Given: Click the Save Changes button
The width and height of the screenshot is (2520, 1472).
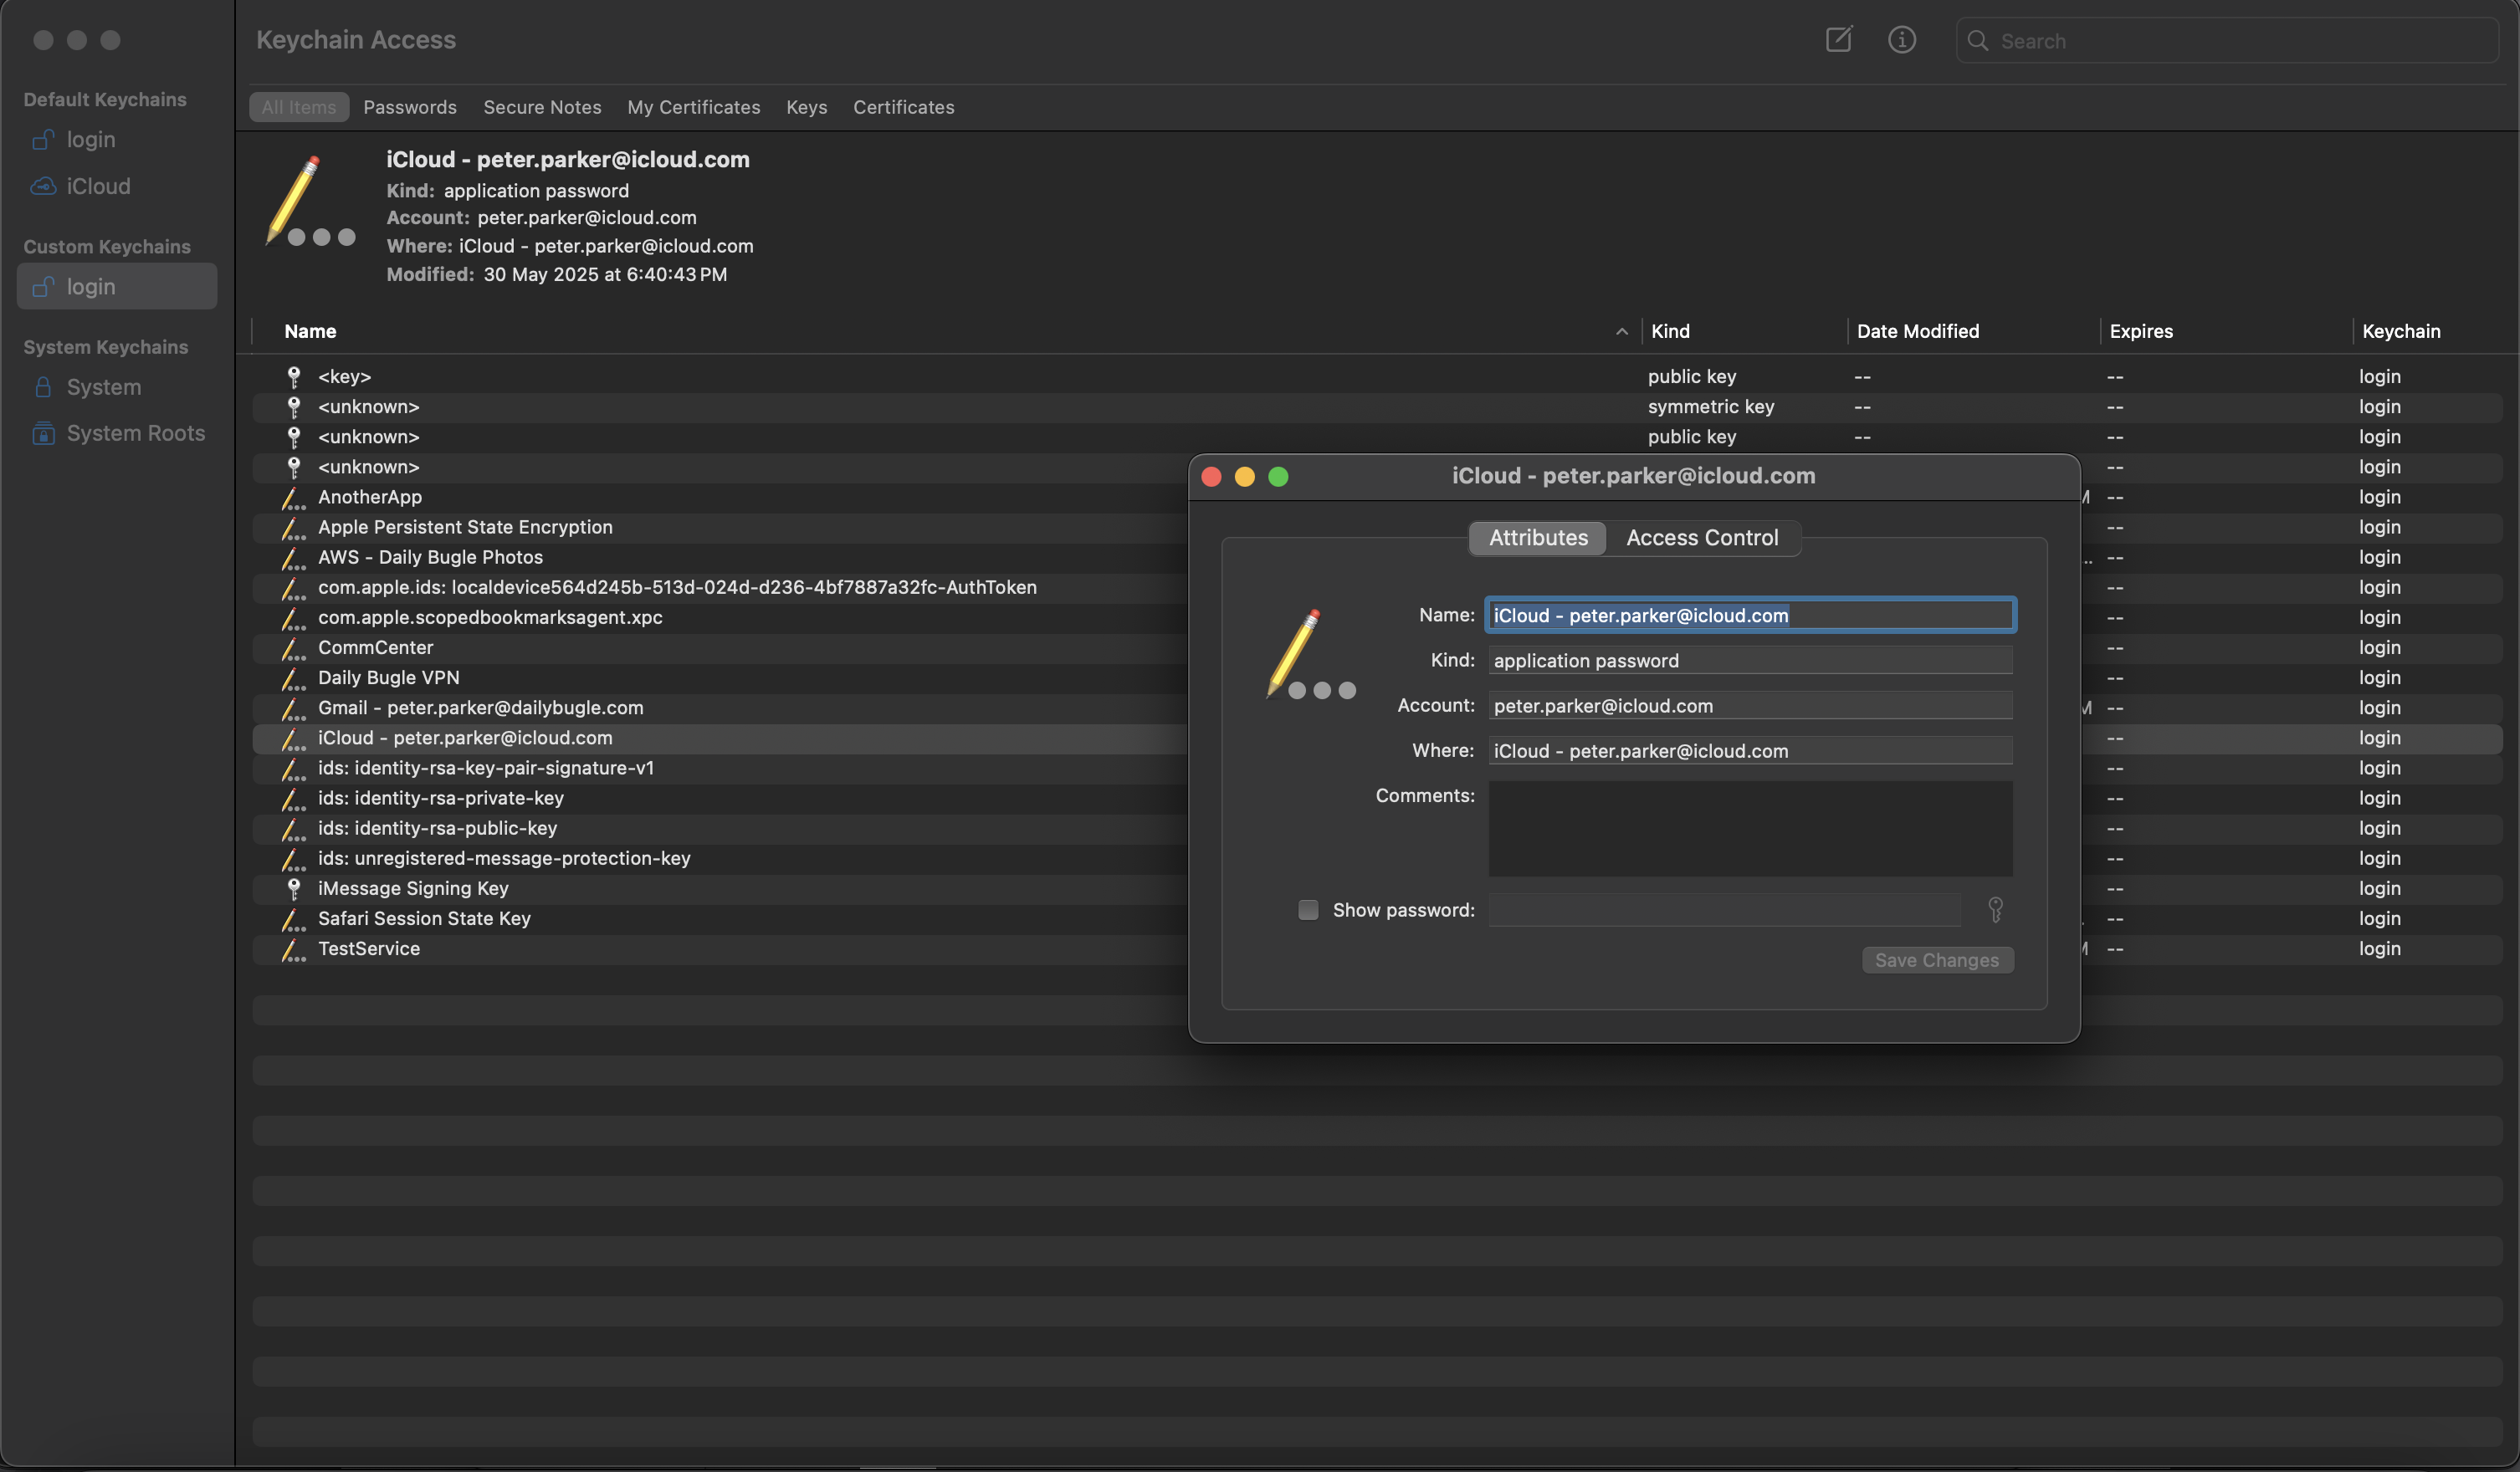Looking at the screenshot, I should pos(1936,960).
